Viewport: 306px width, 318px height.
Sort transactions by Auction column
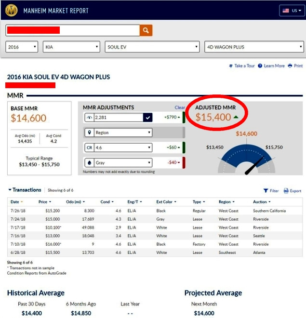click(262, 202)
